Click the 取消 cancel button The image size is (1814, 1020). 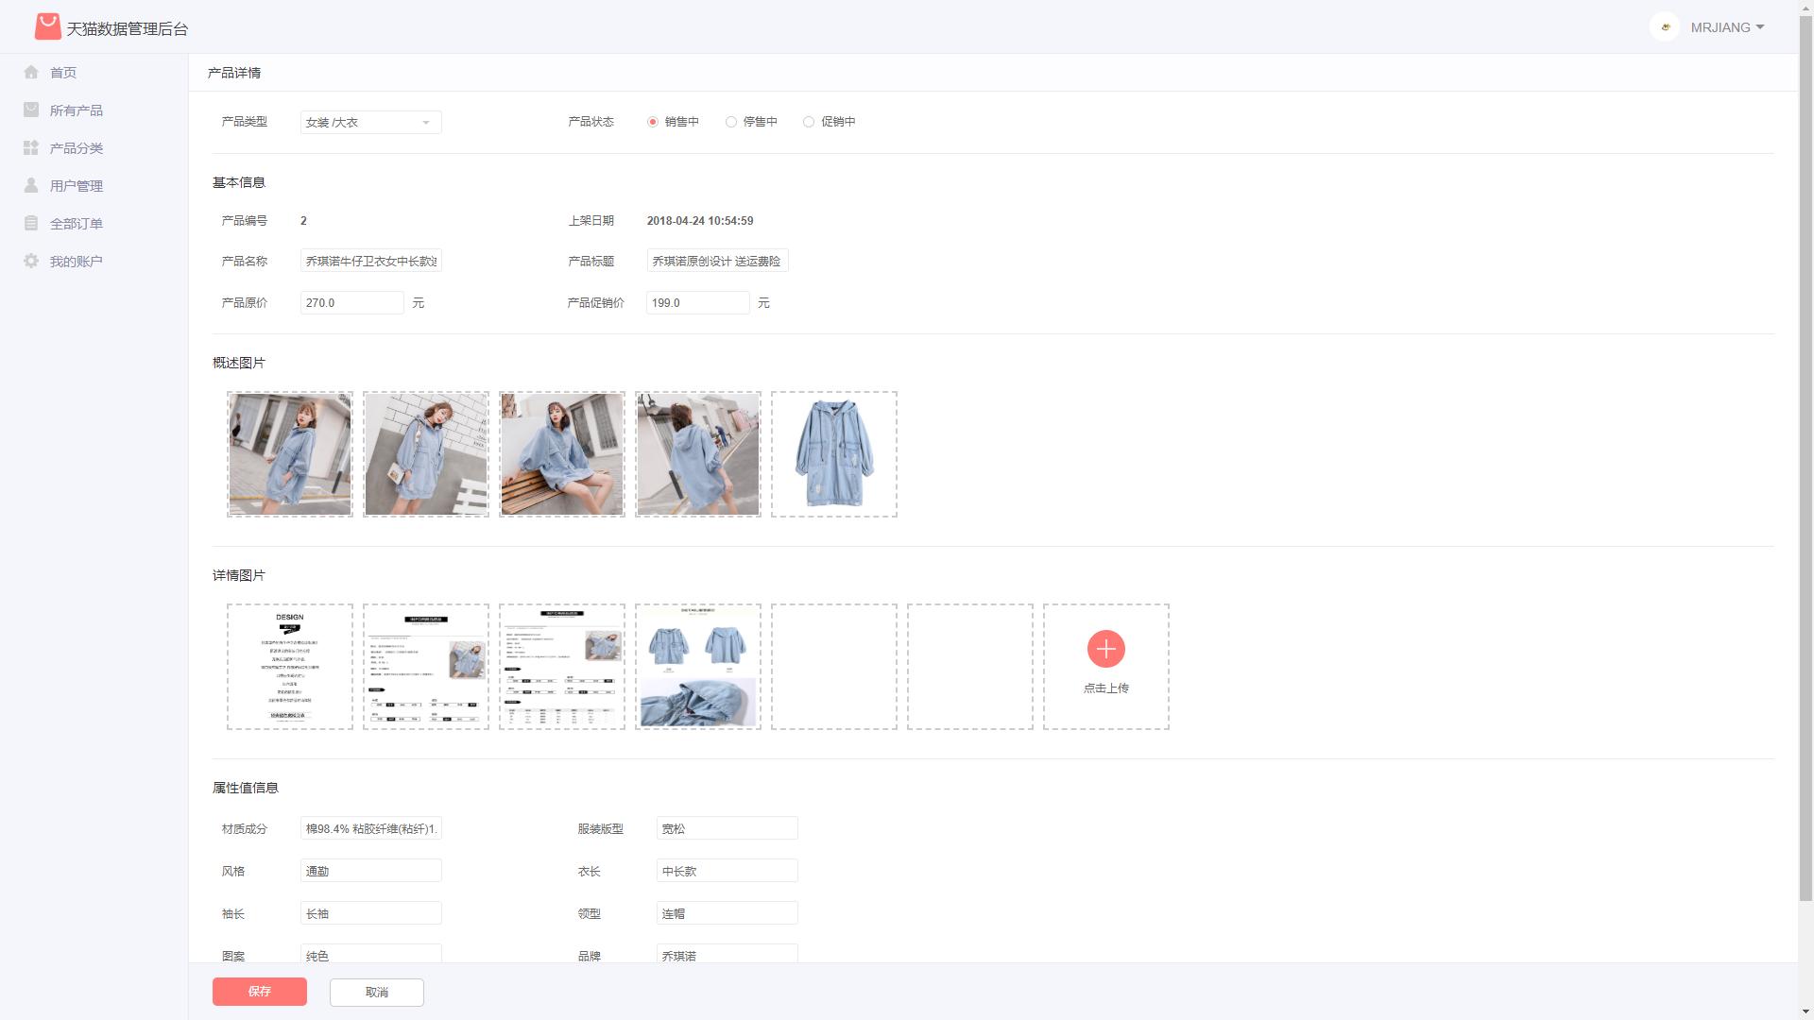376,992
